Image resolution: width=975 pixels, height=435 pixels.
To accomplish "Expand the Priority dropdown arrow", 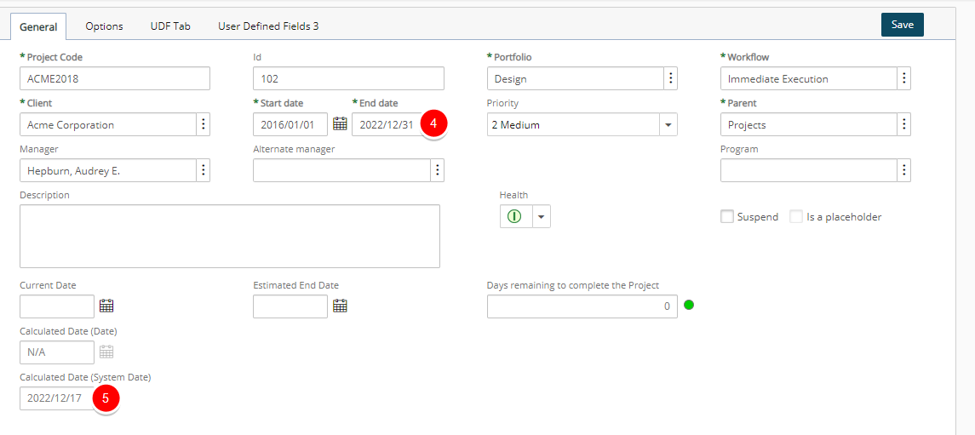I will point(668,124).
